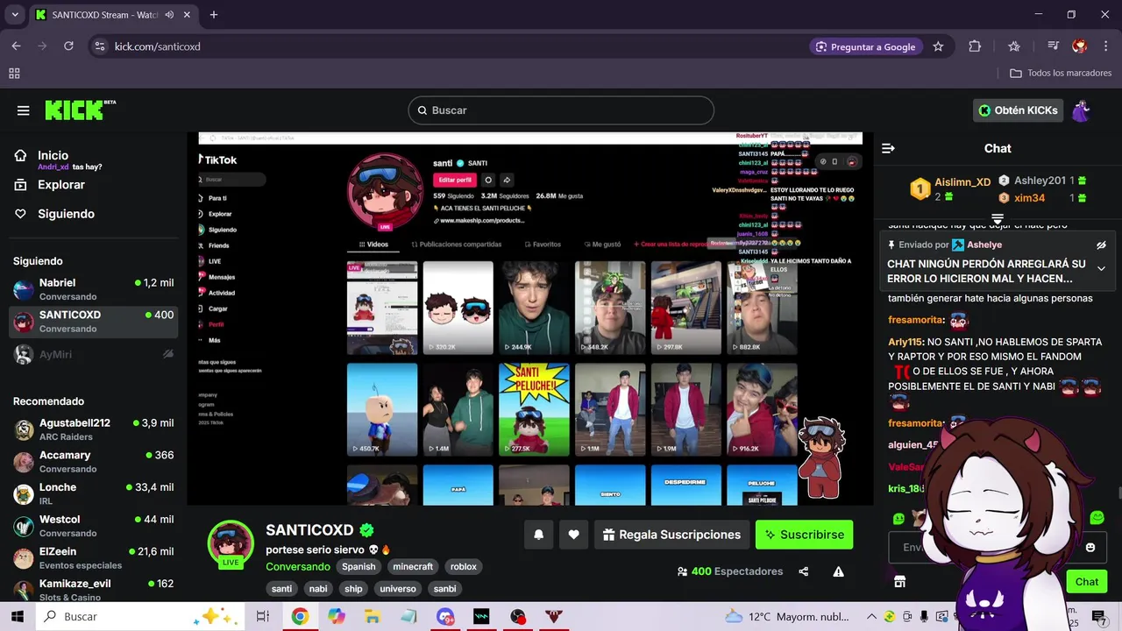Bookmark this page with the star
This screenshot has width=1122, height=631.
click(x=938, y=46)
